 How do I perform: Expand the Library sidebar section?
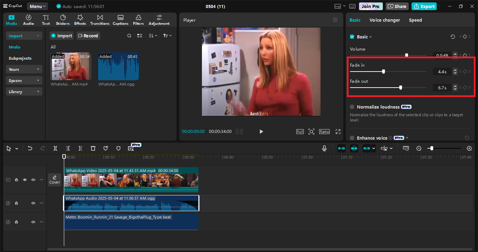pos(24,91)
